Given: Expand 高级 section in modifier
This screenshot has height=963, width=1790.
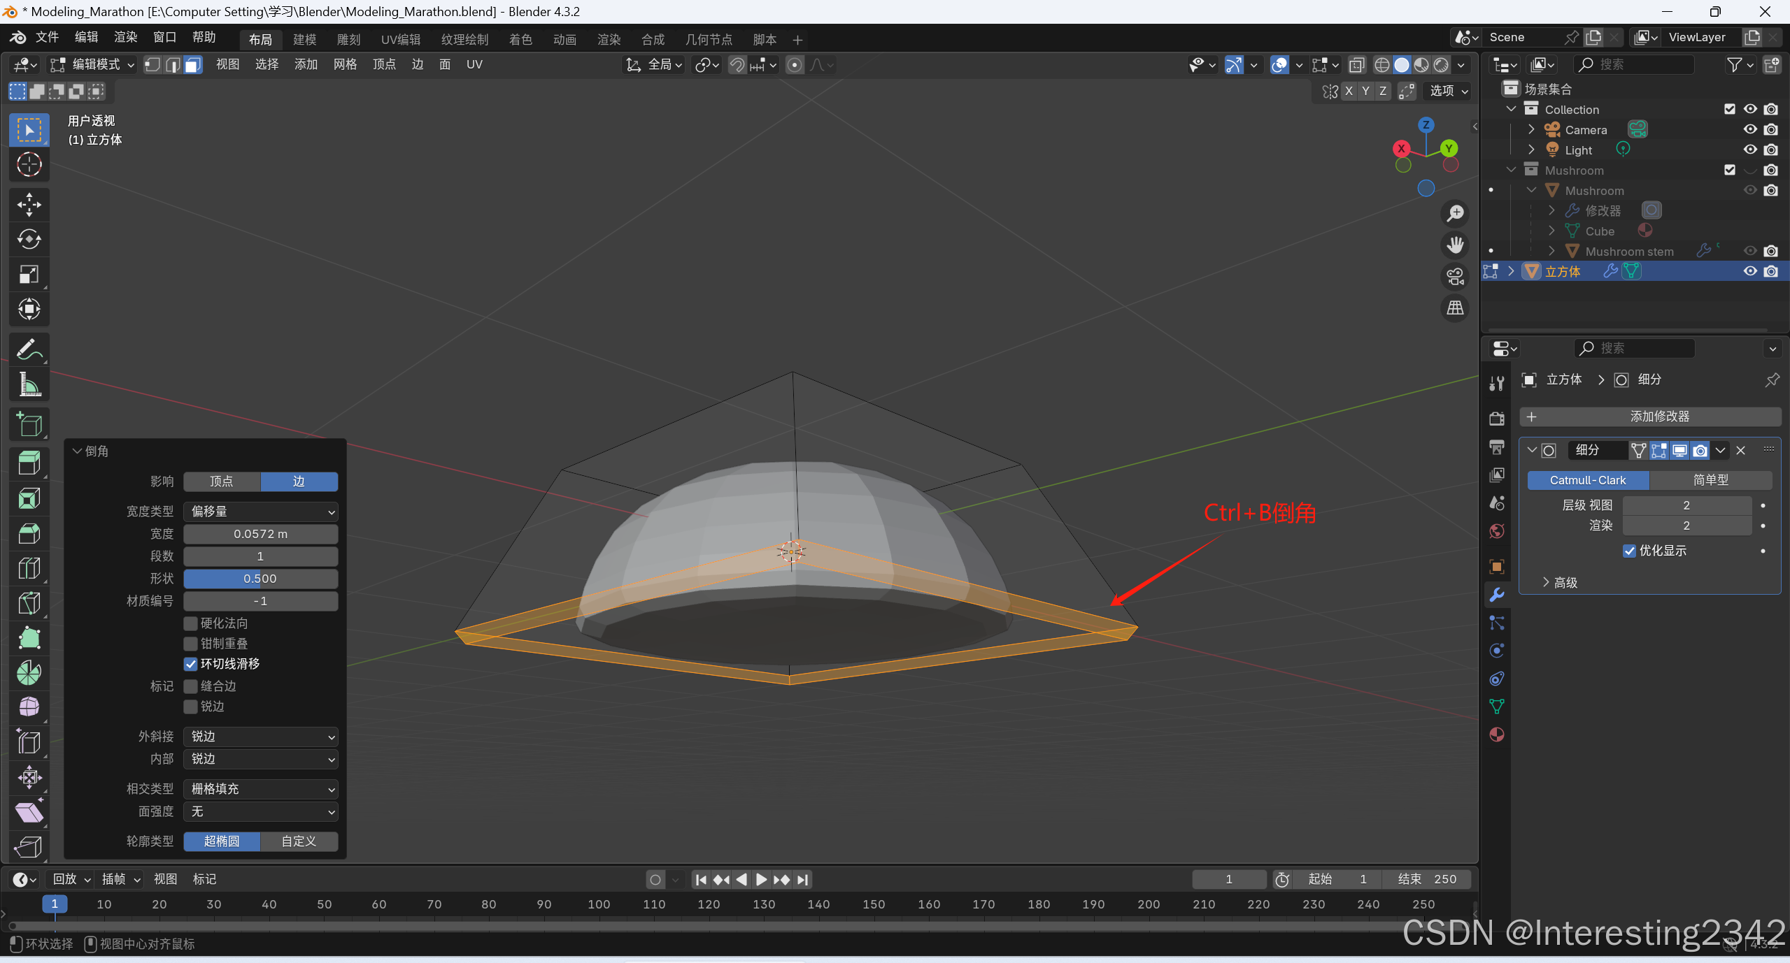Looking at the screenshot, I should [1560, 582].
